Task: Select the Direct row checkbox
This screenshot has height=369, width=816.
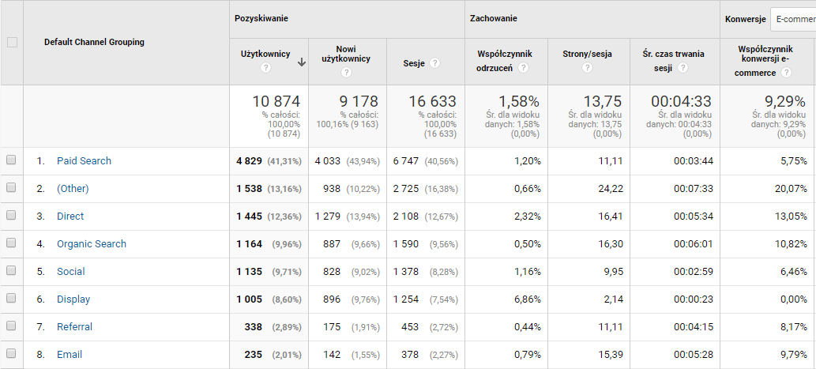Action: tap(11, 216)
